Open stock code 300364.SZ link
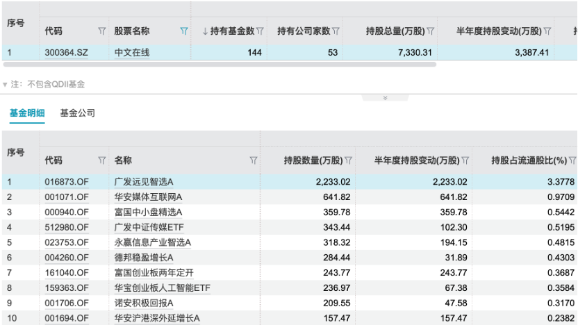Viewport: 578px width, 325px height. 67,53
